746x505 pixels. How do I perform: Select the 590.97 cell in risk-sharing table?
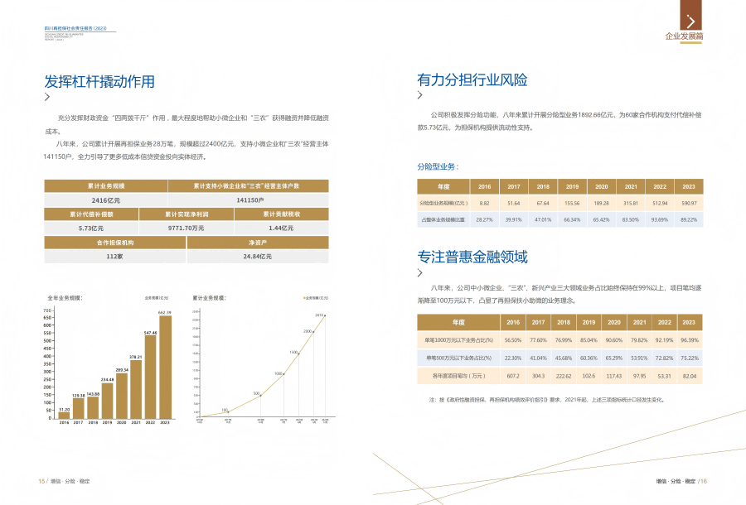pyautogui.click(x=689, y=203)
